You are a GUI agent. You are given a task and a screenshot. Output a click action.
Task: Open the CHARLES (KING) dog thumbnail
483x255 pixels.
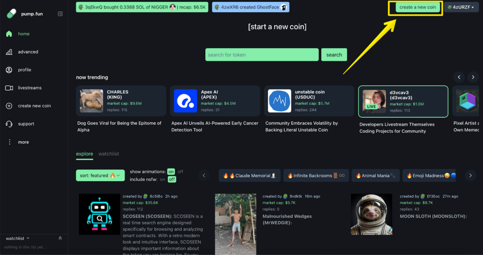point(92,101)
